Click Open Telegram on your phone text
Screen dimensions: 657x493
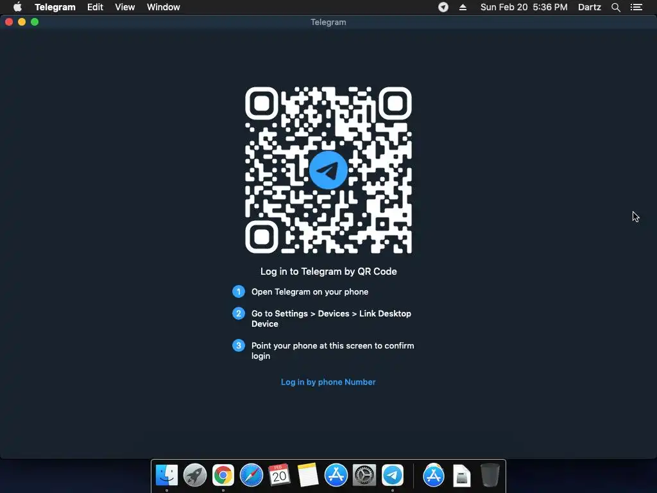[x=310, y=292]
